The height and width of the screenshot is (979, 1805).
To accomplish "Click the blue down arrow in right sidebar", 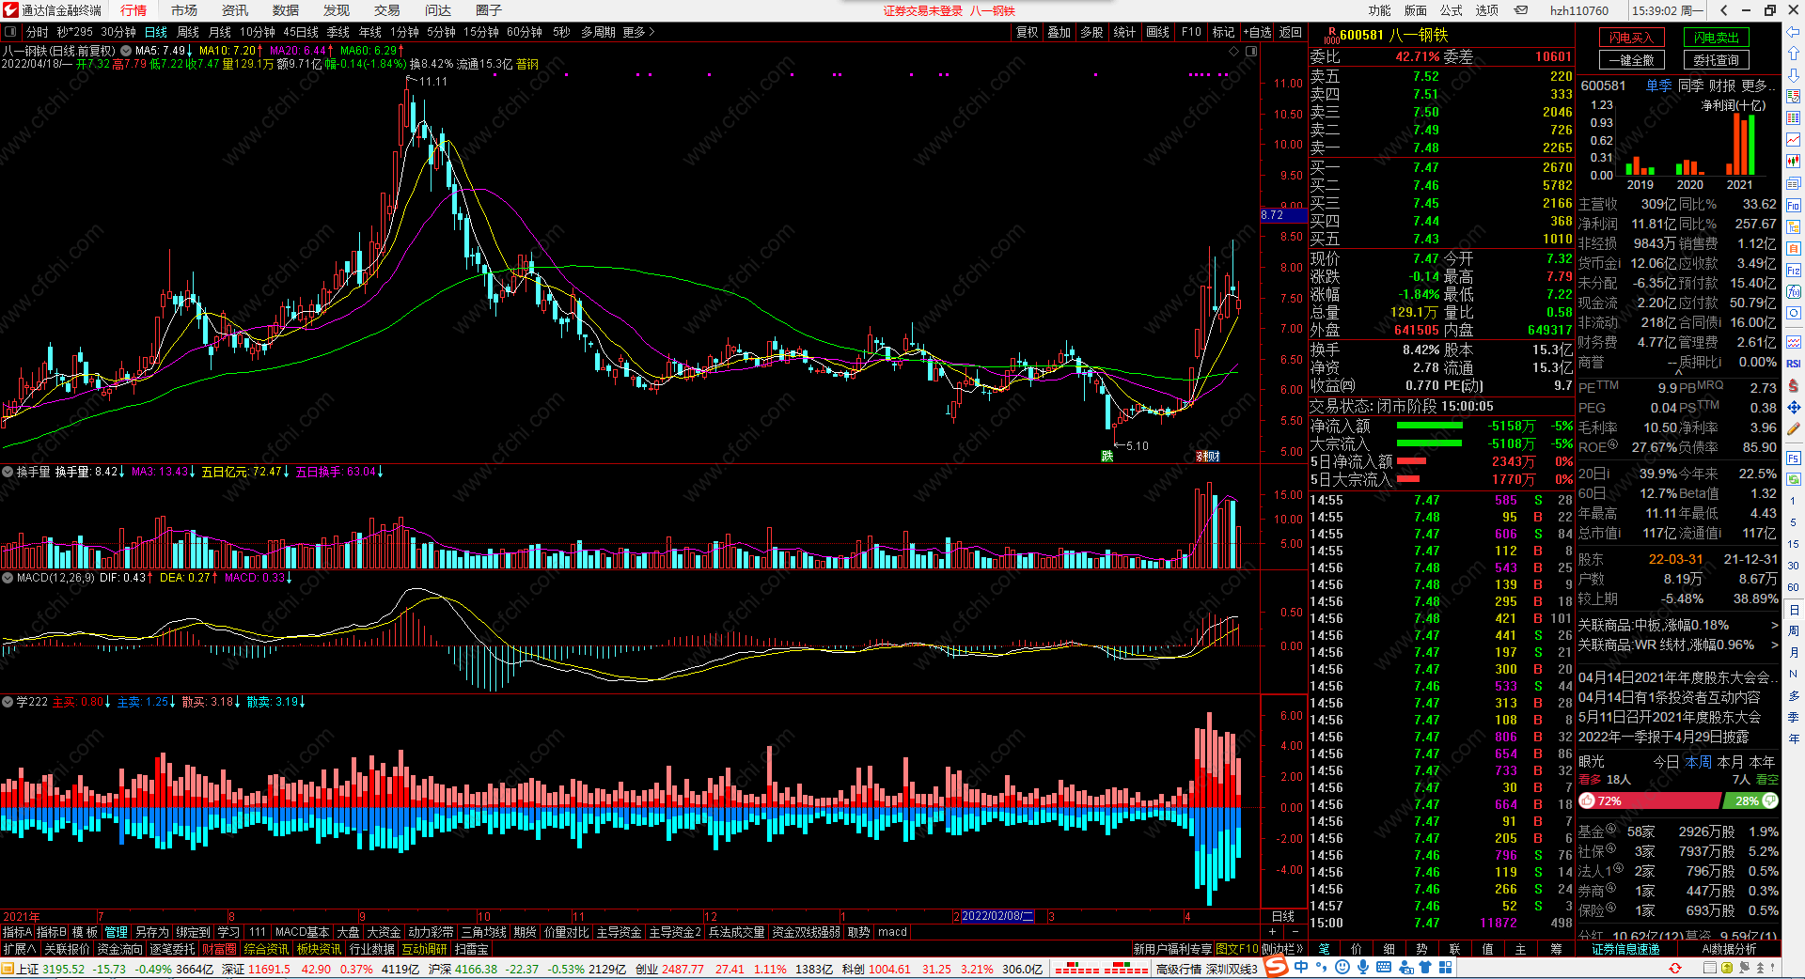I will [1794, 75].
